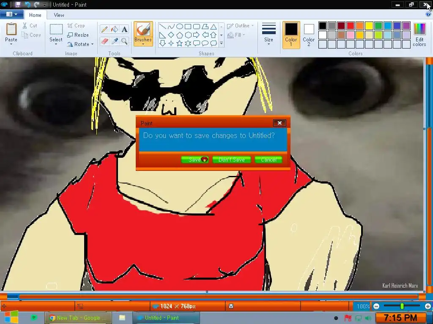The height and width of the screenshot is (324, 433).
Task: Open Customize Quick Access Toolbar arrow
Action: tap(44, 5)
